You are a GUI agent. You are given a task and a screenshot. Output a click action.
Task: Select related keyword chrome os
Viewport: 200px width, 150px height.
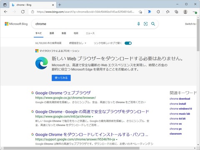[176, 124]
